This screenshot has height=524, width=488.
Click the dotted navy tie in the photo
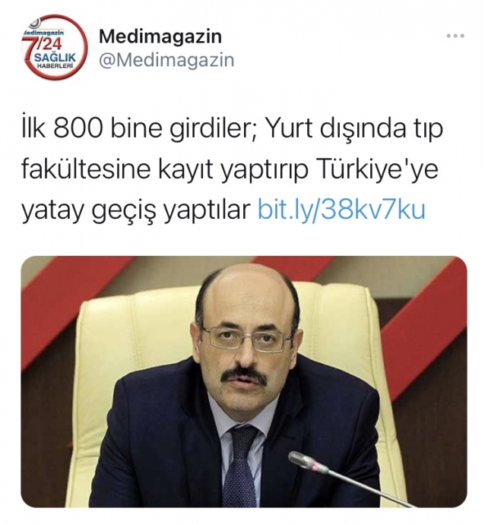[239, 466]
